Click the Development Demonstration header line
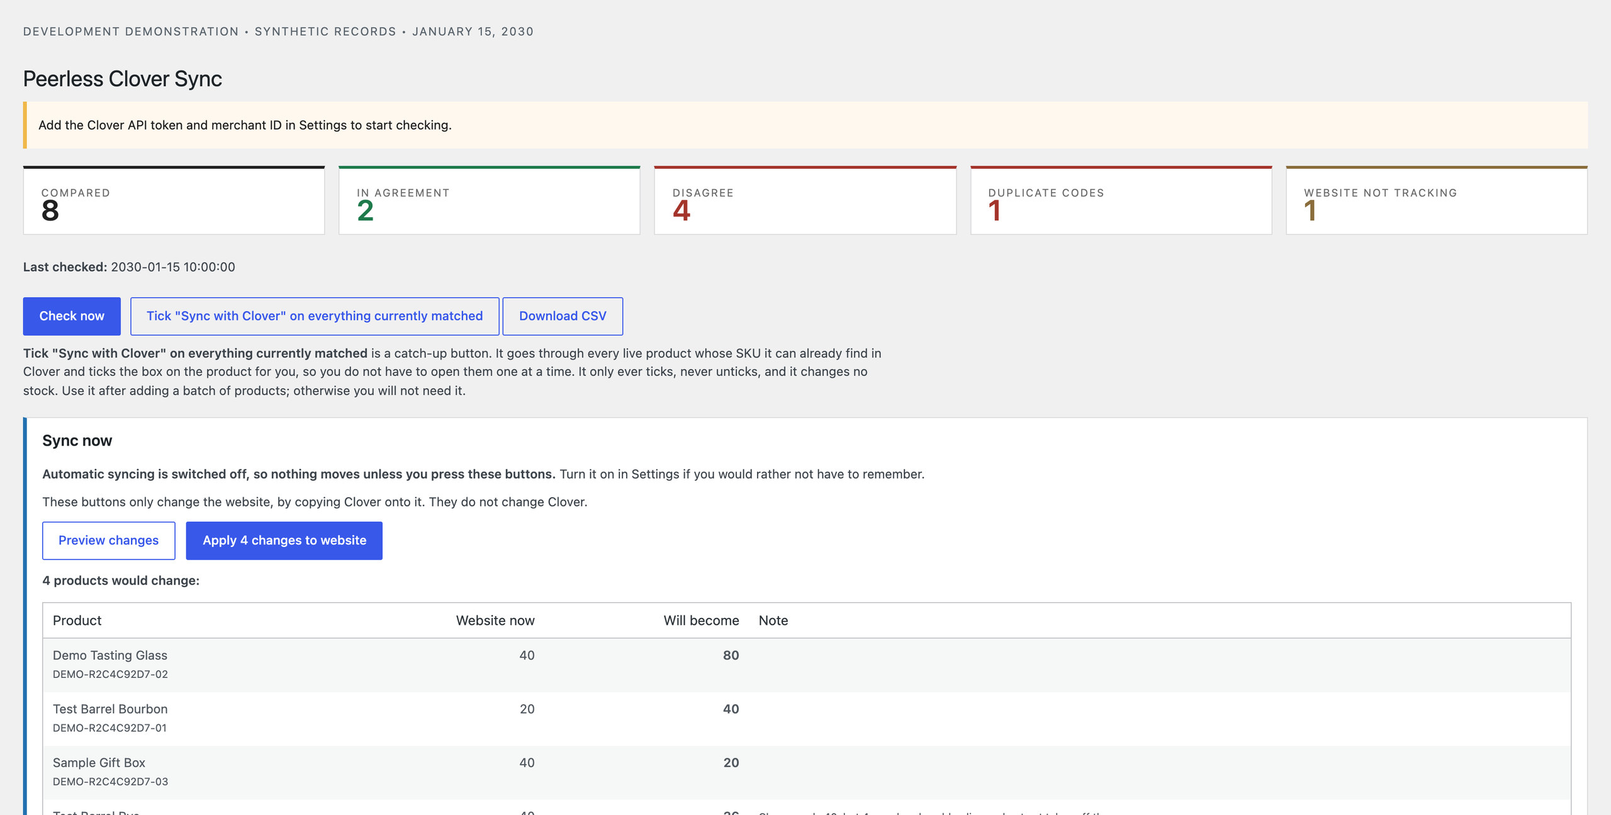 pos(278,31)
